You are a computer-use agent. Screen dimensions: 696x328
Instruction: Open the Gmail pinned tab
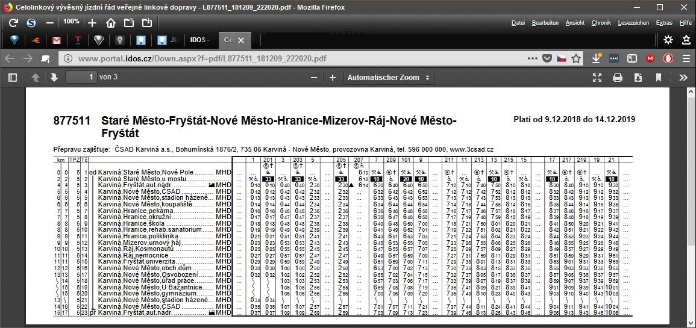pos(57,40)
